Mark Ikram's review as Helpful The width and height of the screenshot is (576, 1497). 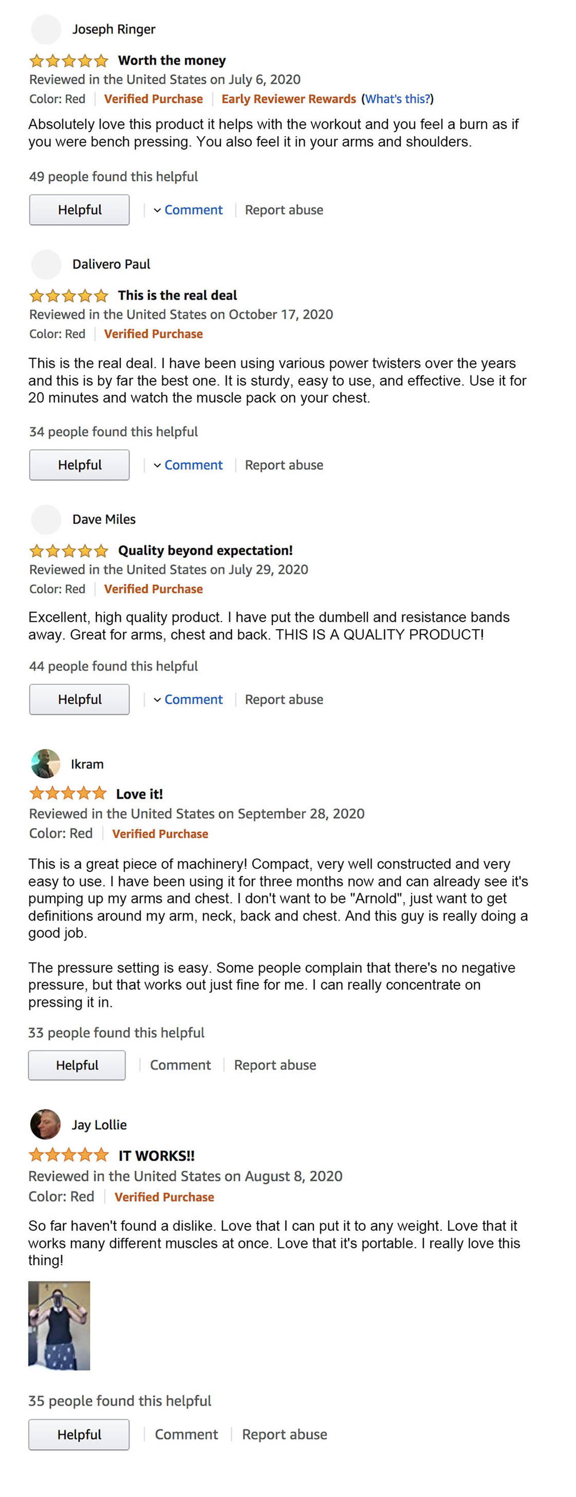point(77,1065)
